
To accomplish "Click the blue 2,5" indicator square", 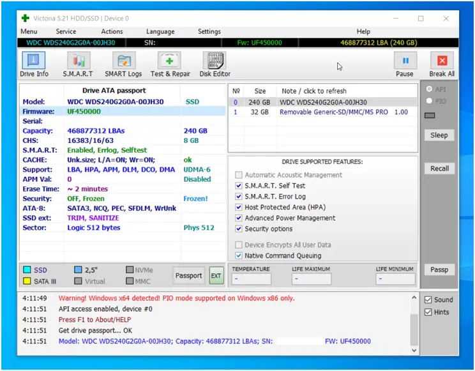I will pyautogui.click(x=78, y=269).
